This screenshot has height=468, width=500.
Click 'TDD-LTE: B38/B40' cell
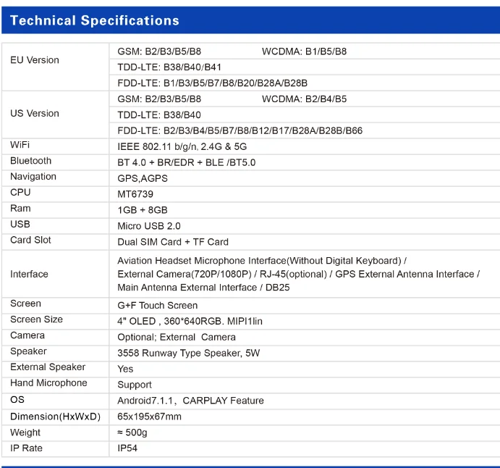(x=159, y=115)
